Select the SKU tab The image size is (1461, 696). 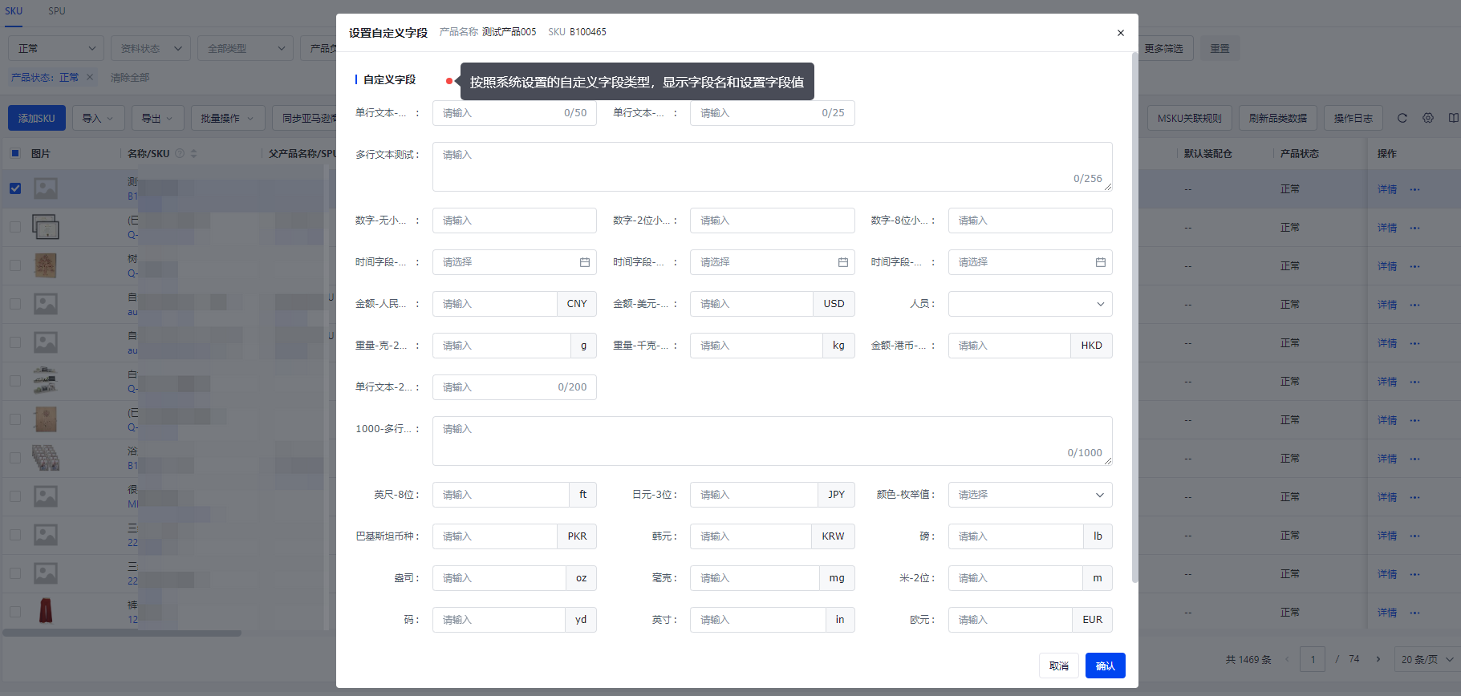click(14, 11)
